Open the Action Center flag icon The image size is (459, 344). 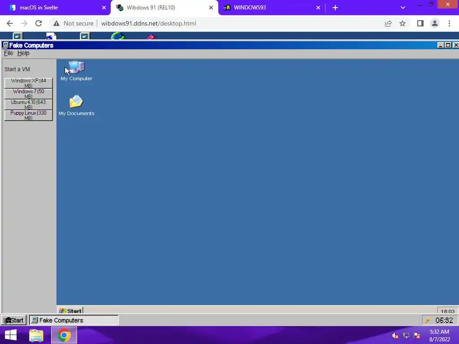coord(417,335)
